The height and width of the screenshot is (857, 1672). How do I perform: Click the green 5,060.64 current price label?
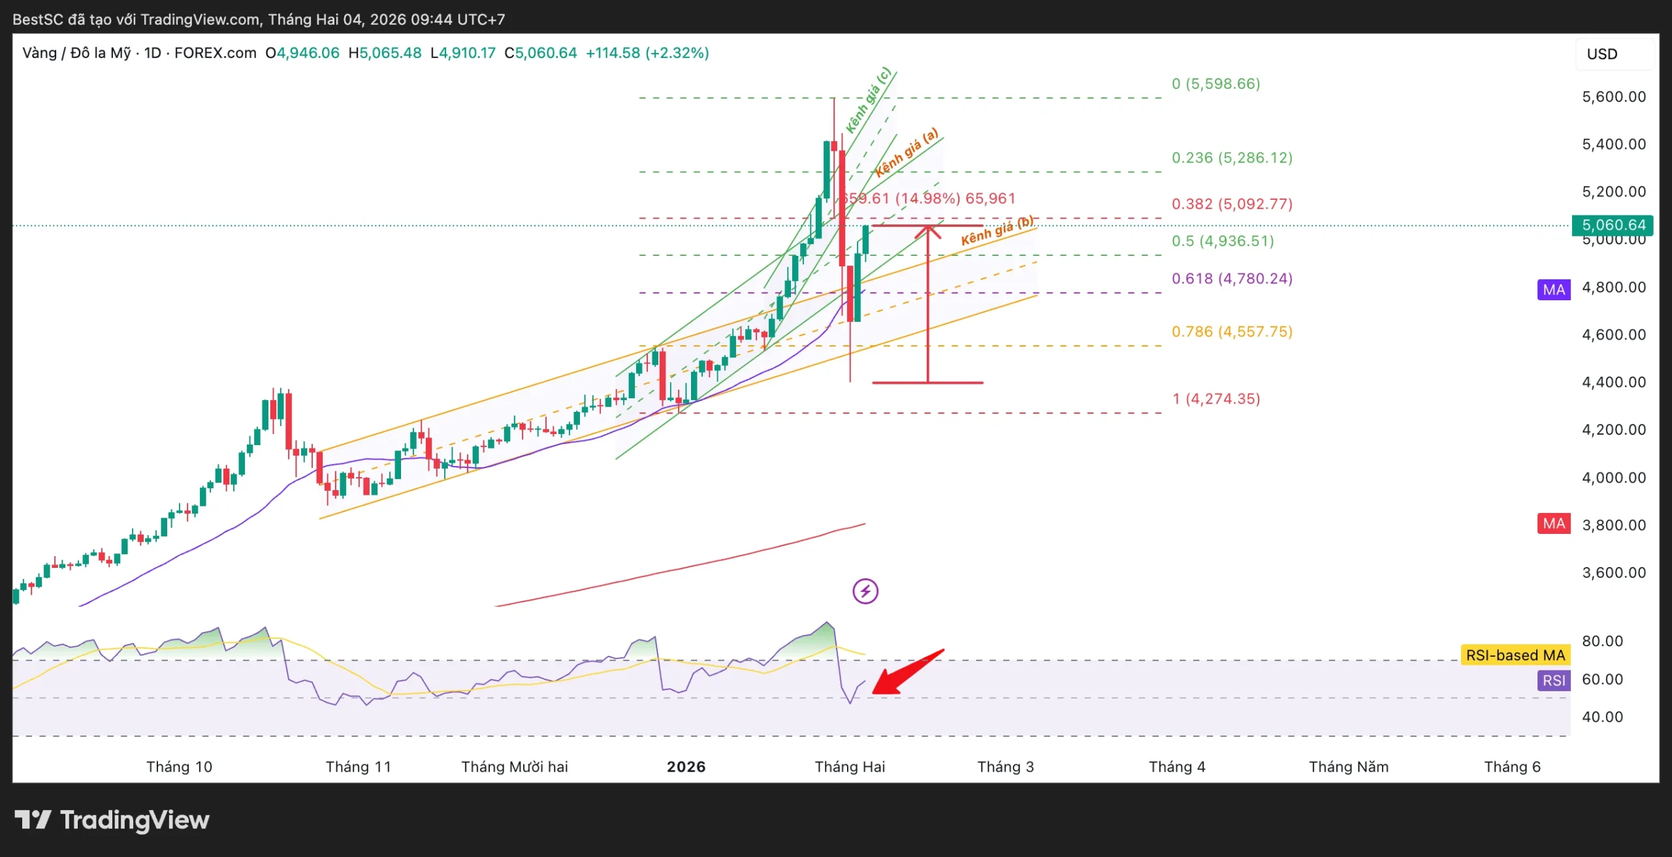click(1613, 225)
